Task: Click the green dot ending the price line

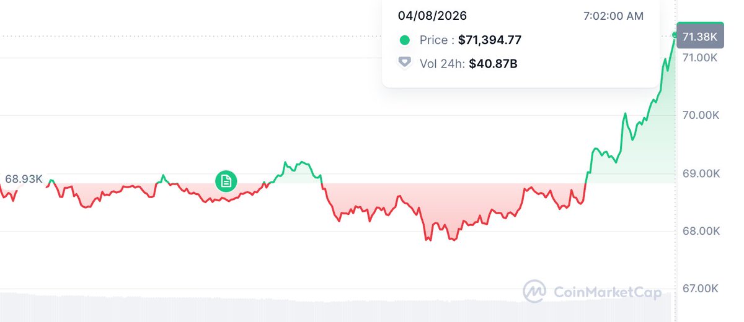Action: coord(675,34)
